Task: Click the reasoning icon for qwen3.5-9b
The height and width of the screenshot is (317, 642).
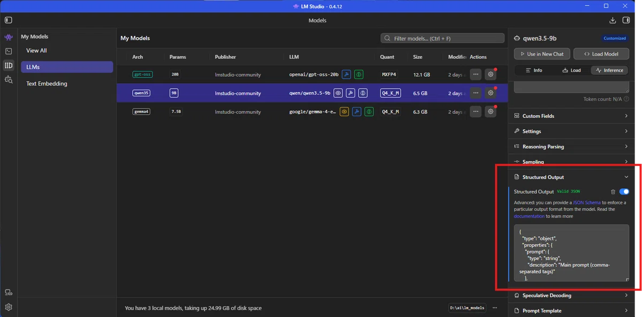Action: pos(363,93)
